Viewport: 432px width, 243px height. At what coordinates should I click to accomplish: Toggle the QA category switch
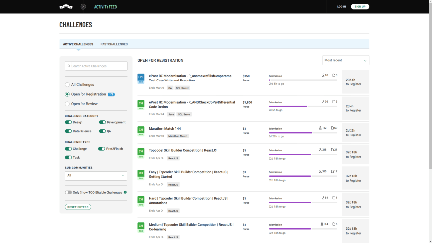point(102,131)
